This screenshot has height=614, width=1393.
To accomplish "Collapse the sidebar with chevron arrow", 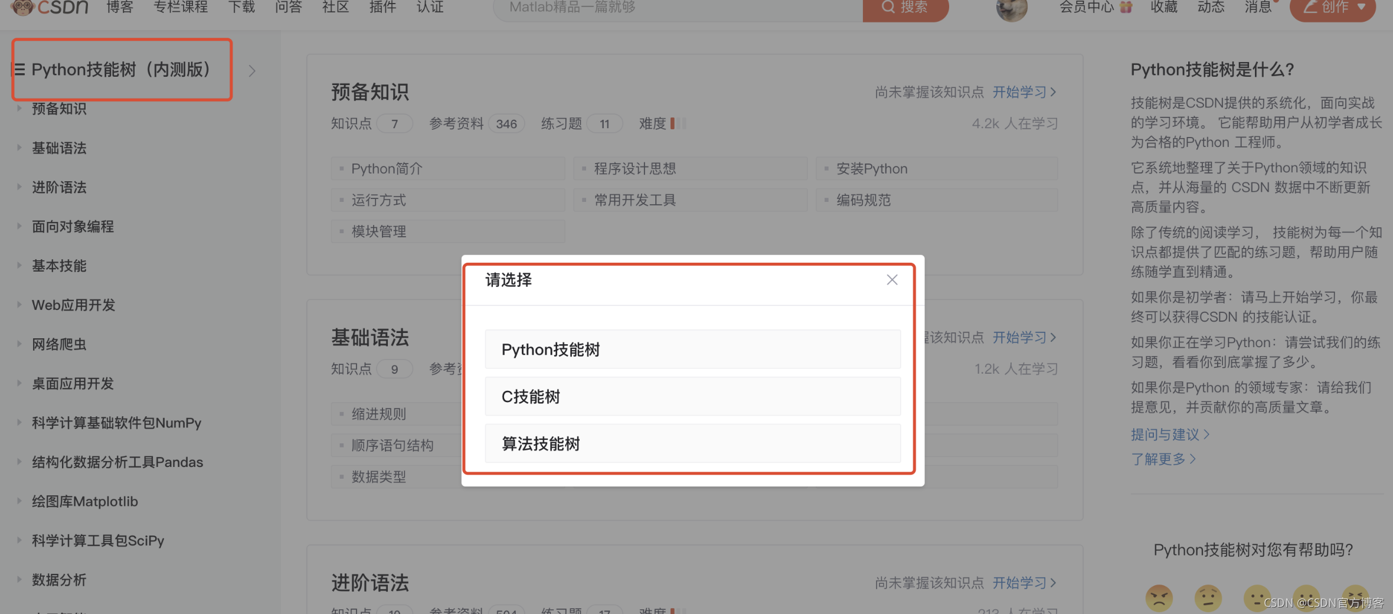I will point(252,71).
